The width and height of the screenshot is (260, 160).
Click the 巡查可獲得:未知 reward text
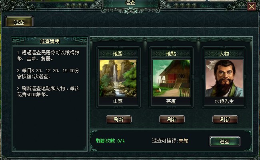170,141
